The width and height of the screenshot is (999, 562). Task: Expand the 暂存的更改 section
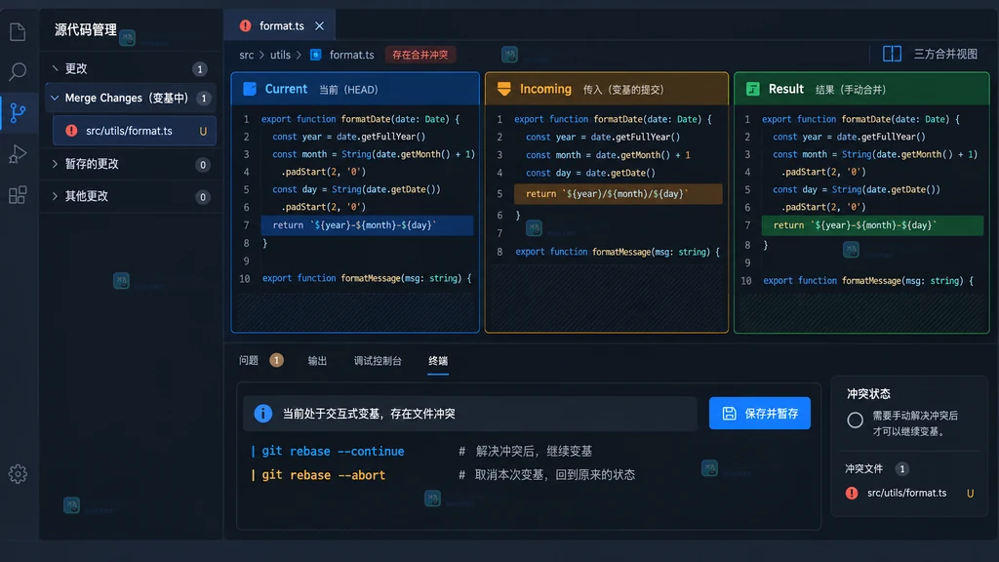pyautogui.click(x=55, y=164)
